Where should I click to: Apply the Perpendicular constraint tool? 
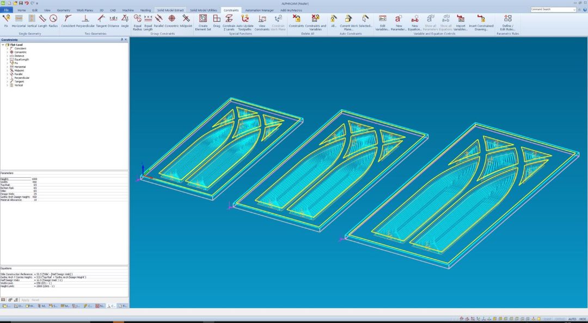coord(85,21)
